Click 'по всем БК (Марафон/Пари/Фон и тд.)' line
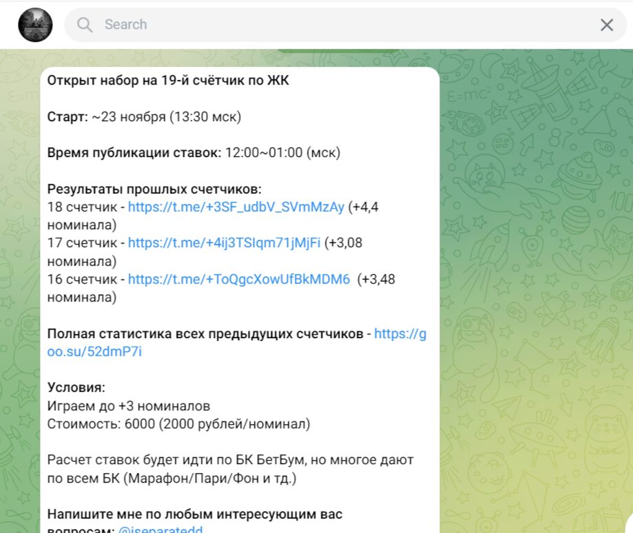Viewport: 633px width, 533px height. click(x=172, y=479)
